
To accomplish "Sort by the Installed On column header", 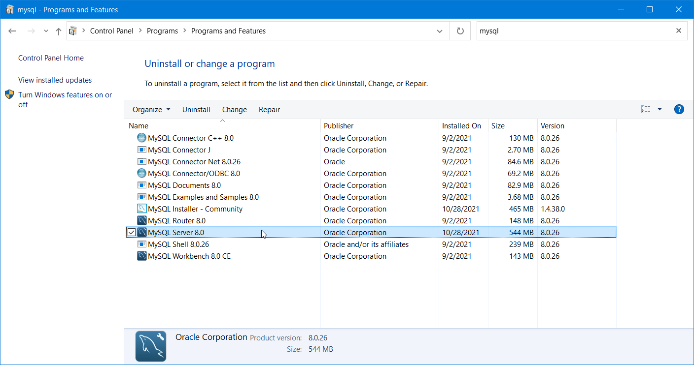I will [x=463, y=126].
